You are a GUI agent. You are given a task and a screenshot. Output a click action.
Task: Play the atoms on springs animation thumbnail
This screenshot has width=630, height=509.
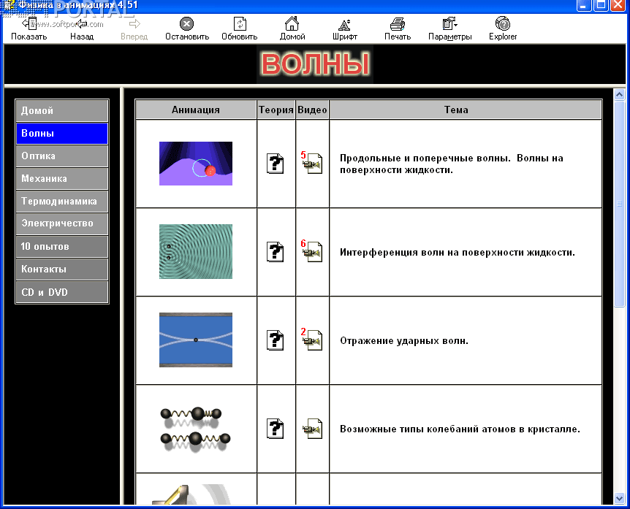[196, 429]
